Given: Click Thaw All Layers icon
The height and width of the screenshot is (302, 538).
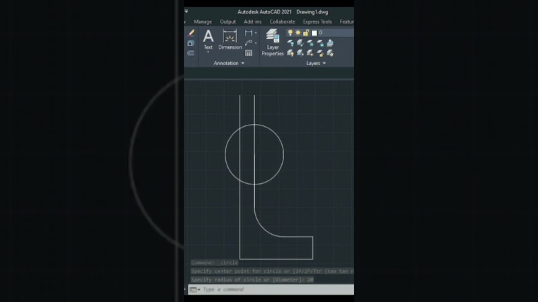Looking at the screenshot, I should pyautogui.click(x=310, y=53).
